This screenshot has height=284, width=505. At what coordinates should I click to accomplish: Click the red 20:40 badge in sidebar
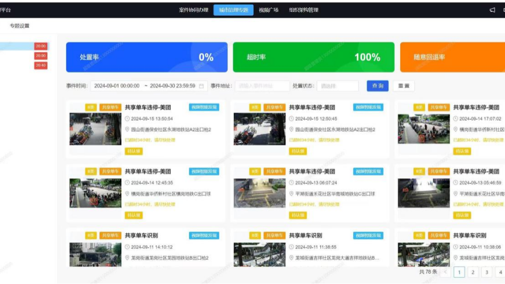[41, 65]
